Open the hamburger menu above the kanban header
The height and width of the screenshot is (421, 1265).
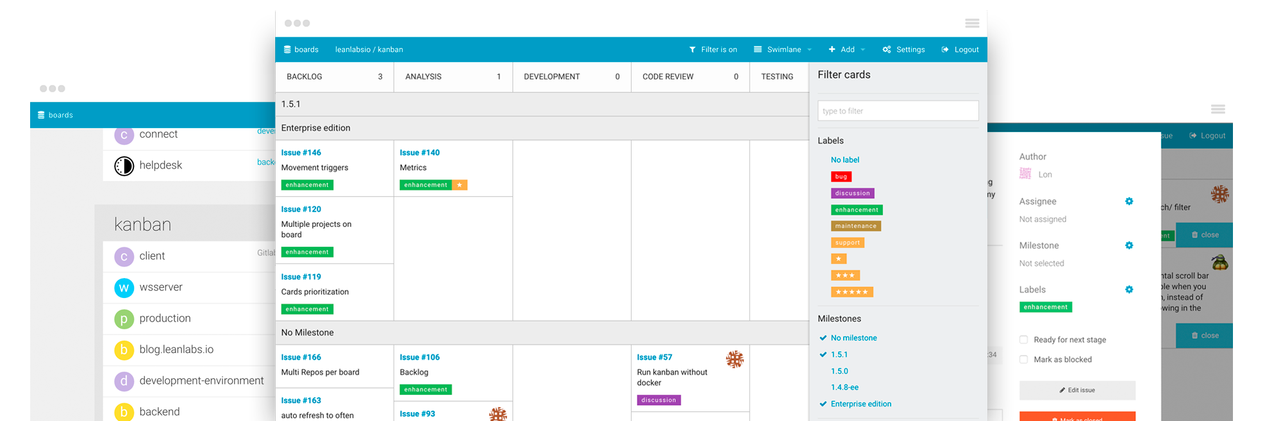point(972,23)
